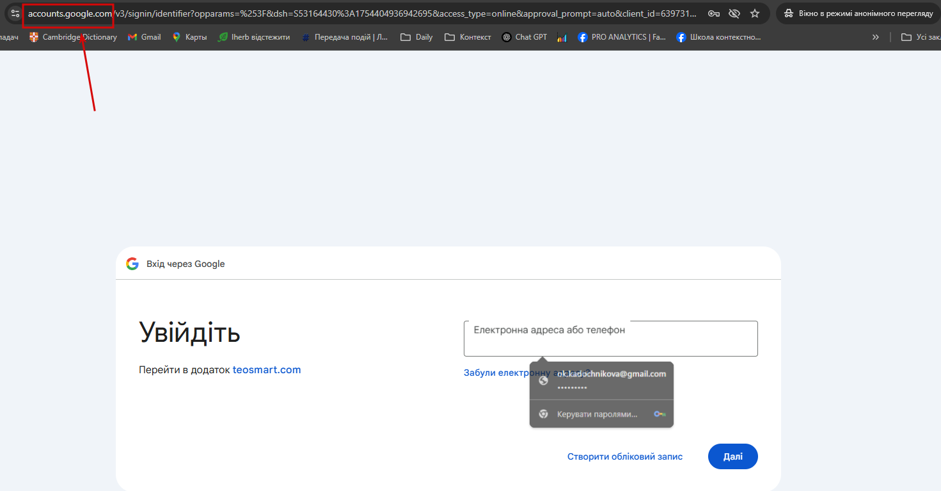Open the Chat GPT bookmark
This screenshot has width=941, height=491.
(525, 37)
